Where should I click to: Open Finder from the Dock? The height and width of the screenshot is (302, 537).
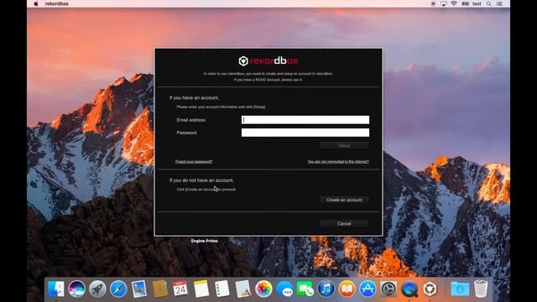(56, 289)
